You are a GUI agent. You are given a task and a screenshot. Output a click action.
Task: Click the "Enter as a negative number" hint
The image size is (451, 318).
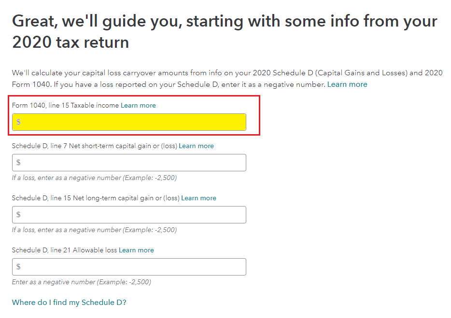tap(81, 282)
